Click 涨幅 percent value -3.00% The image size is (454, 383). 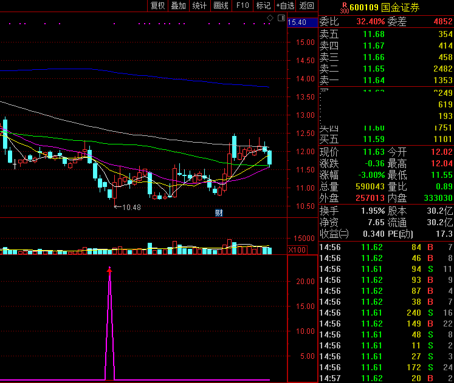coord(371,175)
